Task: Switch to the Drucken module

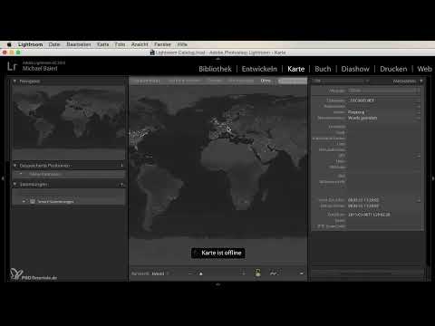Action: point(393,69)
